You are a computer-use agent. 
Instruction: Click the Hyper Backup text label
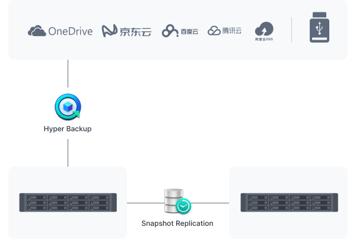68,129
